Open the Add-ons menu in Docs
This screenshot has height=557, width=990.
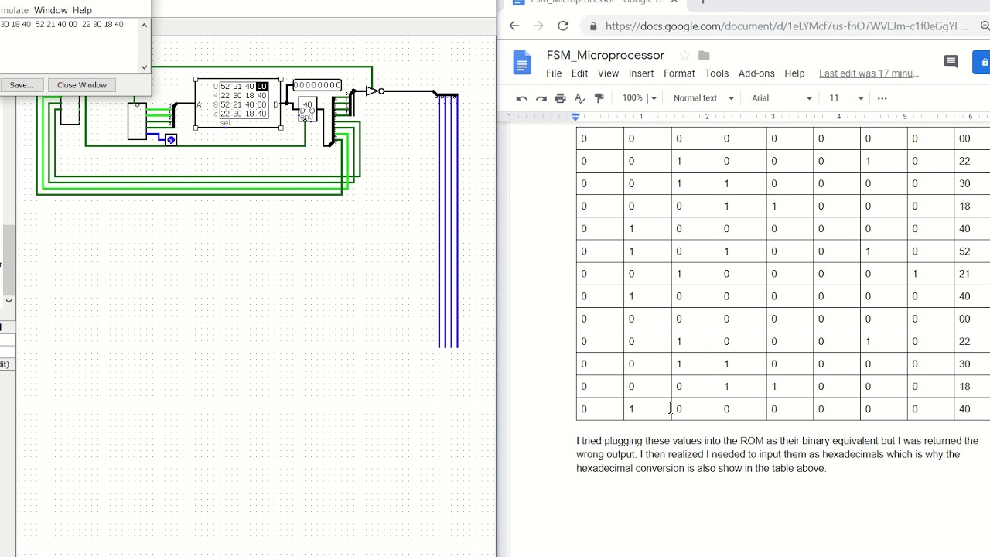coord(756,73)
